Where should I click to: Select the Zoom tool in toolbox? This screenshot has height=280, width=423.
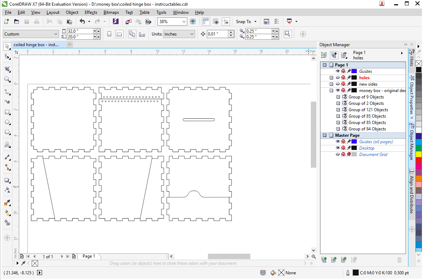click(7, 79)
